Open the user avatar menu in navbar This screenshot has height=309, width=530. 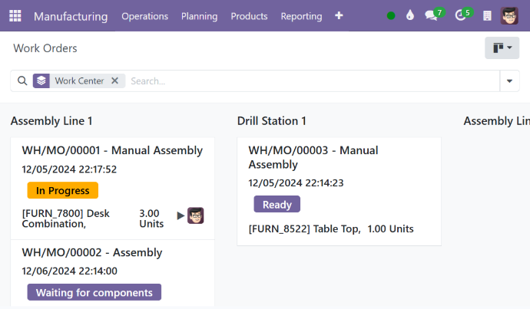pyautogui.click(x=510, y=16)
